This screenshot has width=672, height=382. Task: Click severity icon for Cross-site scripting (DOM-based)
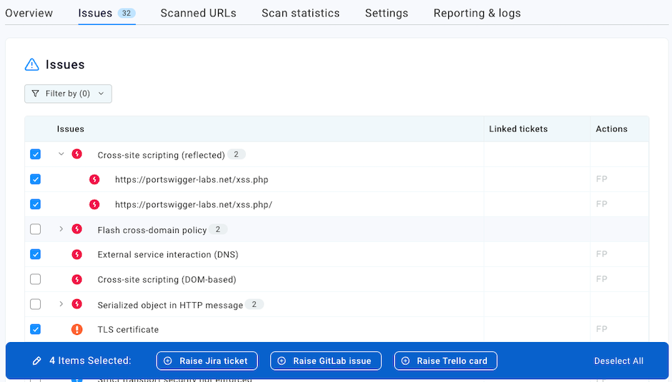76,279
